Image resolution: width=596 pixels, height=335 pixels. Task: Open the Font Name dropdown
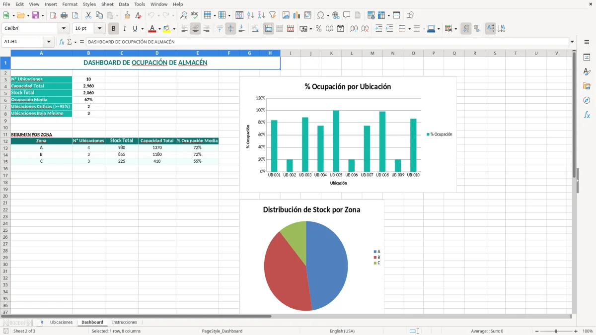pyautogui.click(x=64, y=29)
